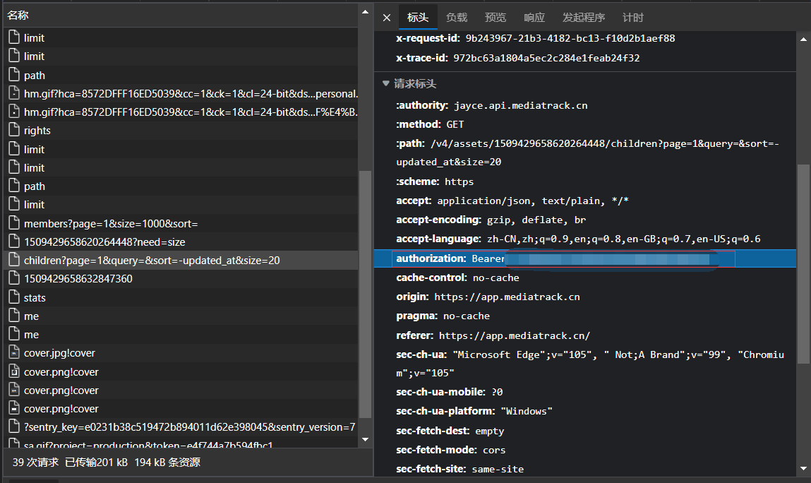Click file icon next to rights request
This screenshot has height=483, width=811.
pos(13,130)
